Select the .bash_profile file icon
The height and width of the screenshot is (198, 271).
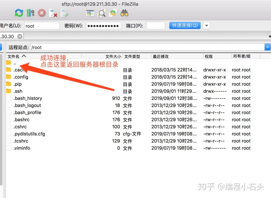(9, 112)
